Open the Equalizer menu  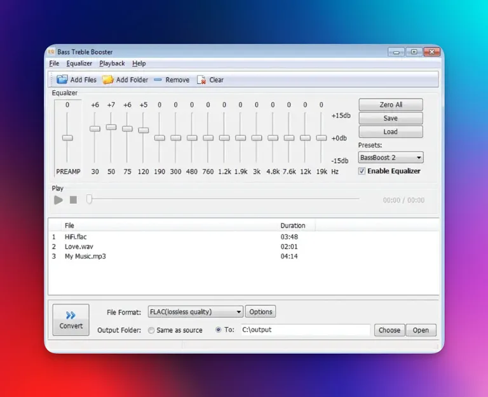79,64
